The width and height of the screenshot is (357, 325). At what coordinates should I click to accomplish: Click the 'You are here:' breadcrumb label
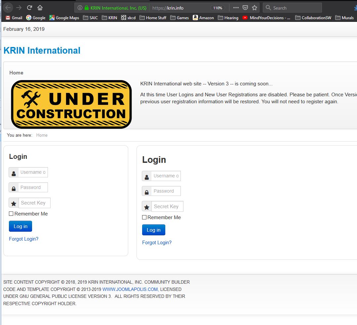20,135
